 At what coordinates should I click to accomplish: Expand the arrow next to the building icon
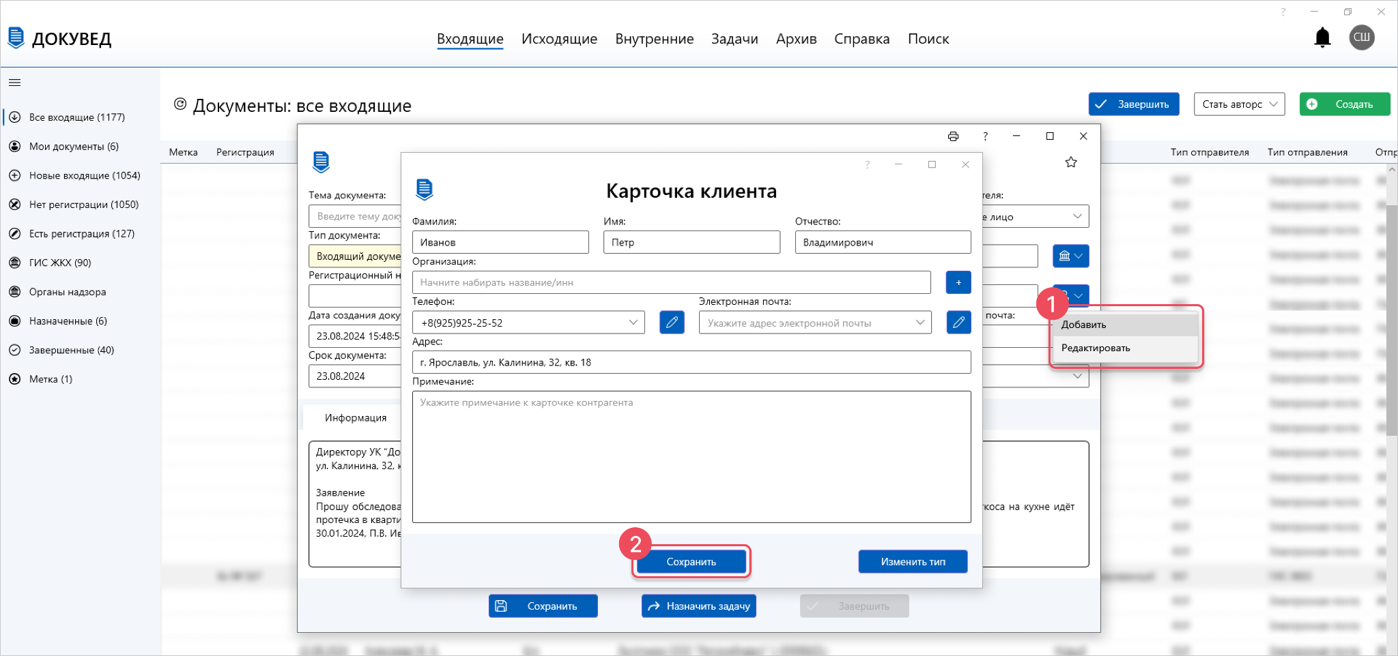(x=1079, y=256)
